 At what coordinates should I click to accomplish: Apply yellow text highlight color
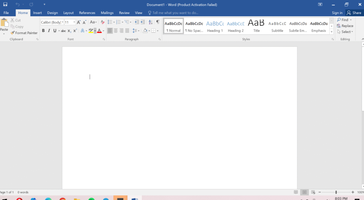point(91,30)
